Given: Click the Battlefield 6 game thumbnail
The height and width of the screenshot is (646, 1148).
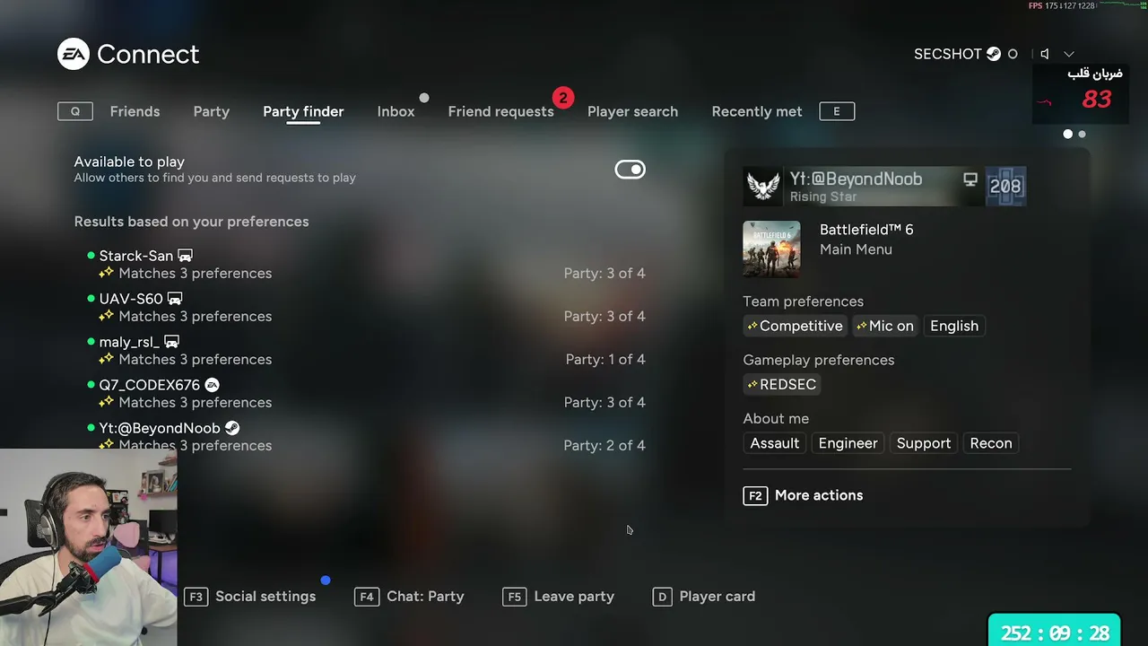Looking at the screenshot, I should pyautogui.click(x=771, y=249).
